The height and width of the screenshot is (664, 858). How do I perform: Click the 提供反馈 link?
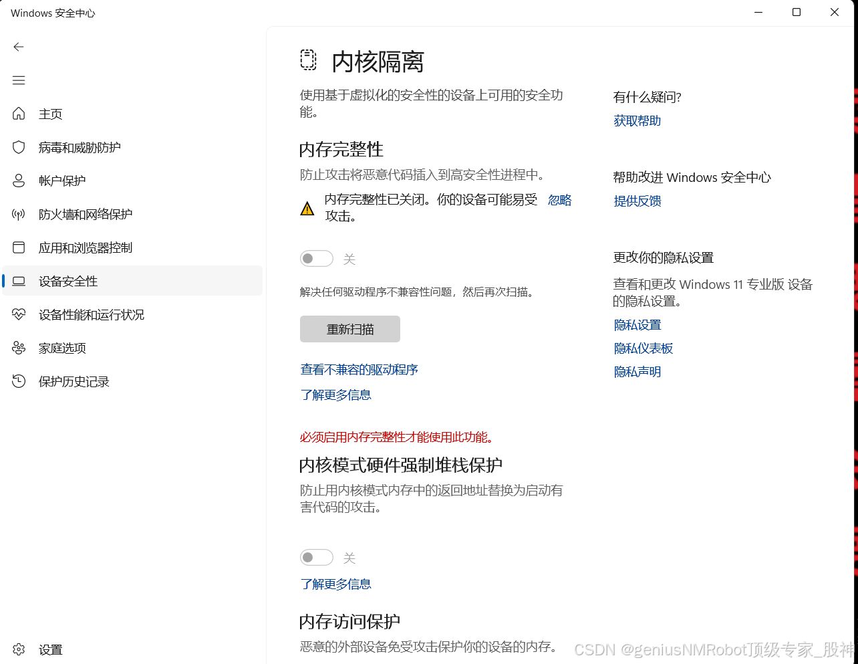pyautogui.click(x=637, y=201)
